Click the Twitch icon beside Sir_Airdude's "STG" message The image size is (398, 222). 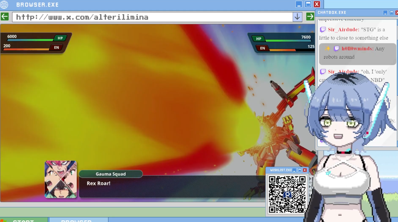click(x=323, y=29)
